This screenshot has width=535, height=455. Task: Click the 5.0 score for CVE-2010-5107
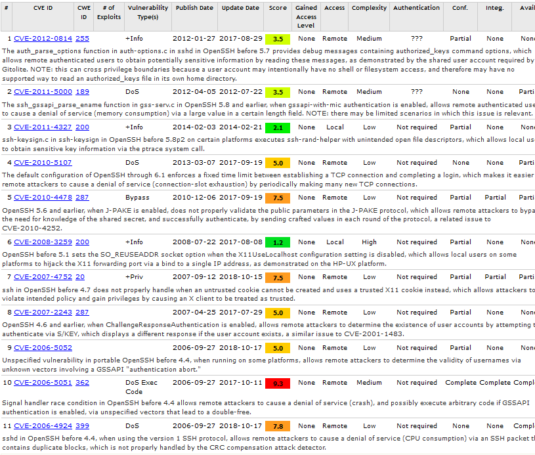(x=278, y=163)
